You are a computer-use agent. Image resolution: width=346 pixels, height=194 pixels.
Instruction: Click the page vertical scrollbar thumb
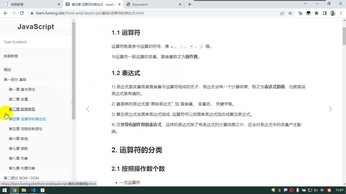344,36
